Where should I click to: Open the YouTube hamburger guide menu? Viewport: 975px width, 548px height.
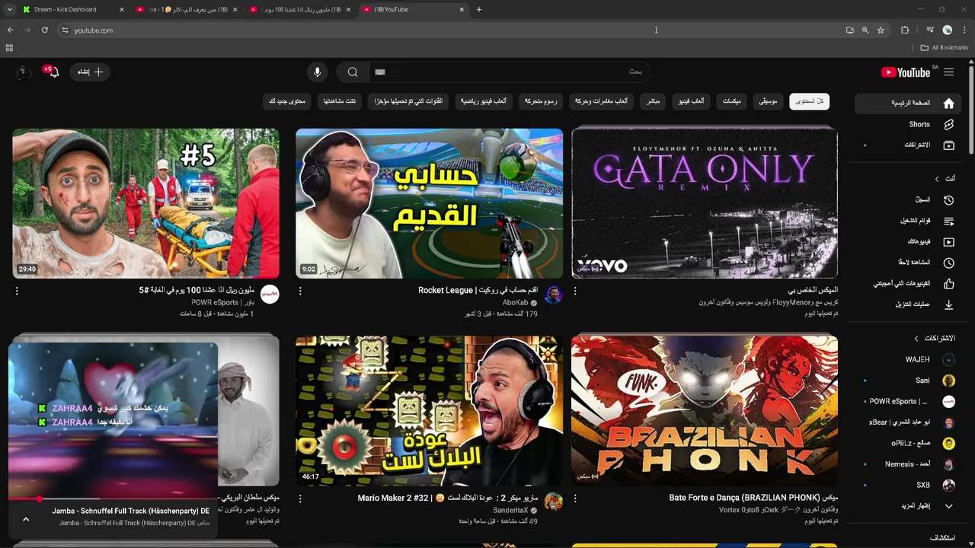coord(948,72)
